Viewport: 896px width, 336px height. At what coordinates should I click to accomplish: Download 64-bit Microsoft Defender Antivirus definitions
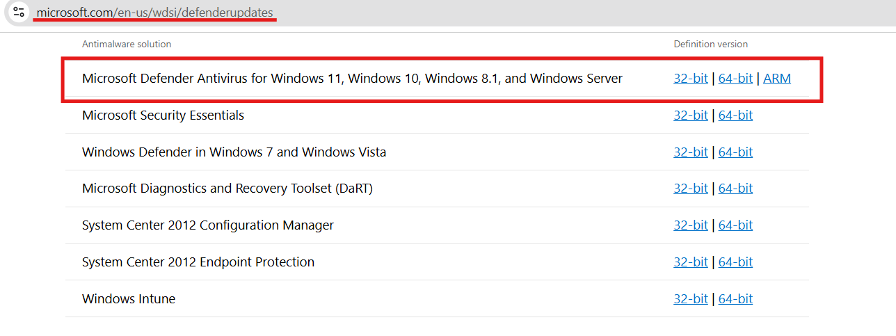tap(735, 79)
